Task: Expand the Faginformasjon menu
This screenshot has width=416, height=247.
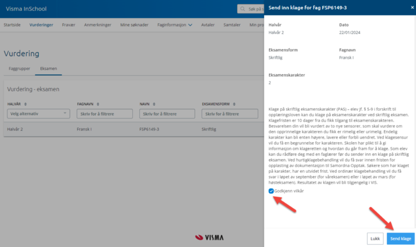Action: pyautogui.click(x=174, y=24)
